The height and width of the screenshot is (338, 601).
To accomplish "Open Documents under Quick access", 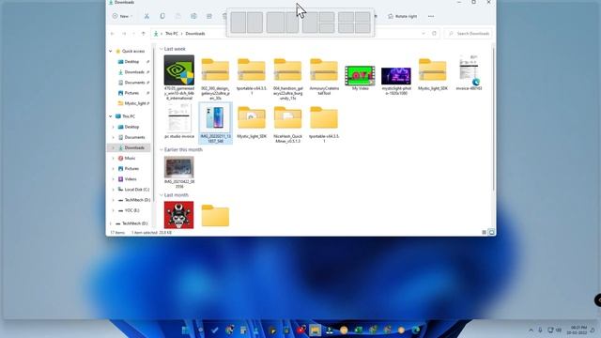I will click(x=134, y=83).
